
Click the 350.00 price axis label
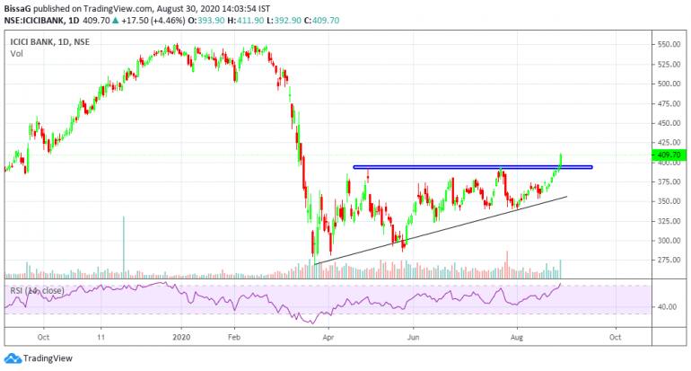[x=669, y=201]
